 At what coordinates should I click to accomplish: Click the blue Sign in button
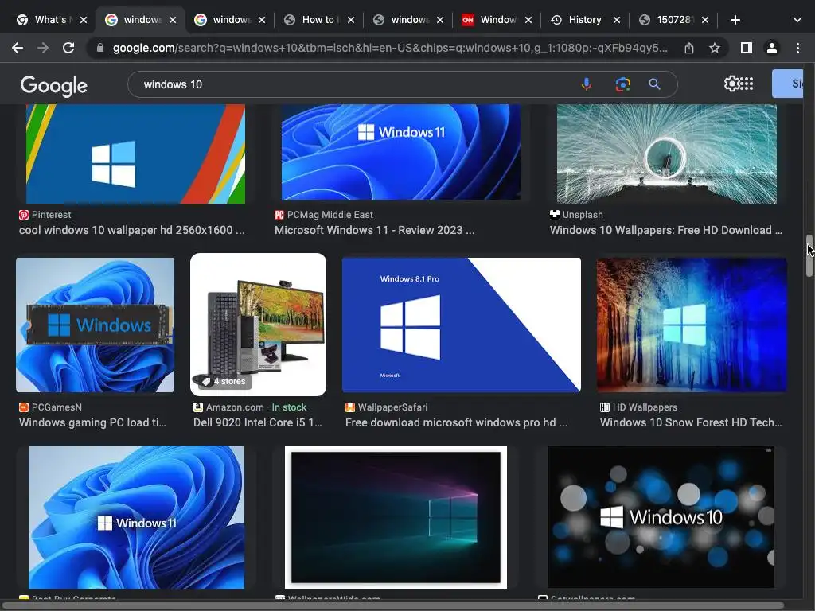(x=787, y=84)
